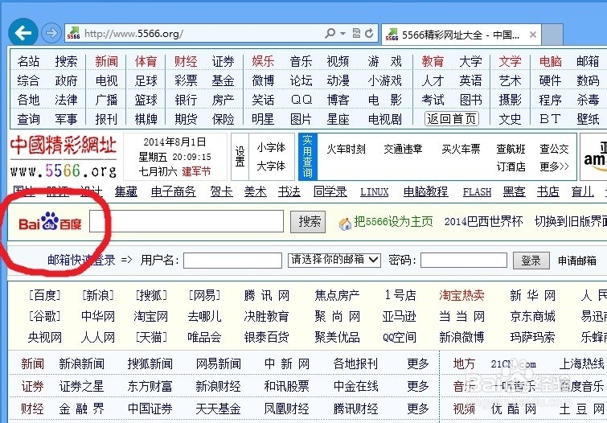Open the 天天基金 link
Viewport: 607px width, 423px height.
pyautogui.click(x=218, y=409)
